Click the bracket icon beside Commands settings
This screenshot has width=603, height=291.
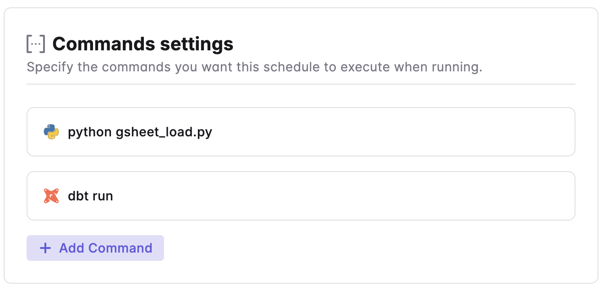36,44
